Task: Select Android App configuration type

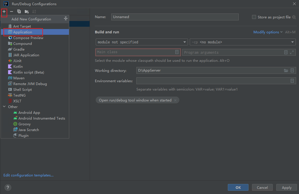Action: [35, 112]
